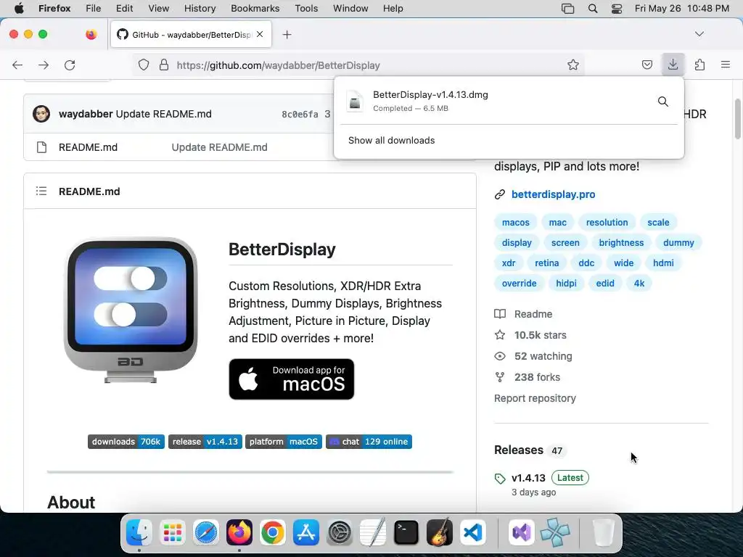Select the dummy topic tag

click(678, 242)
